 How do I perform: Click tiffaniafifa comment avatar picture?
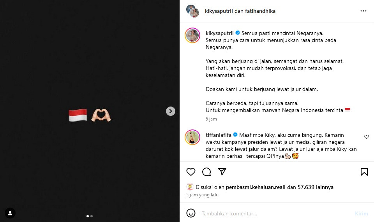click(192, 137)
